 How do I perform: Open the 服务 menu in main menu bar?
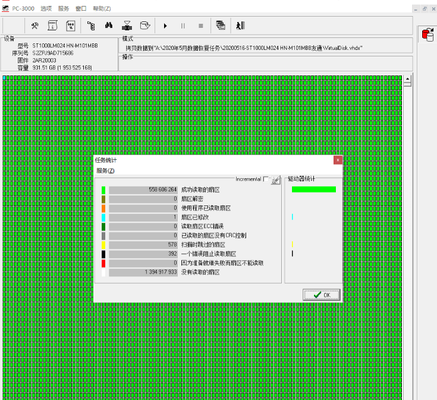(x=64, y=9)
